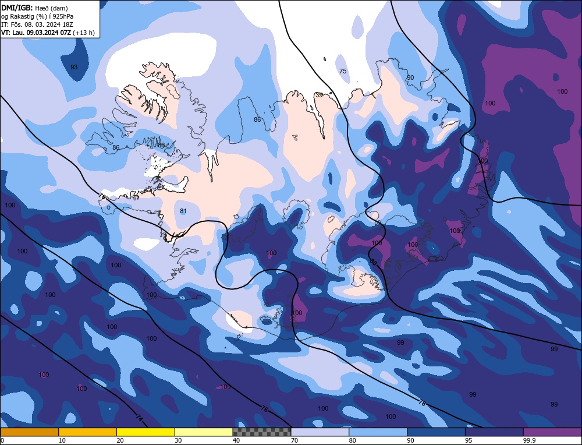
Task: Click the humidity value '81' on the map
Action: pos(183,211)
